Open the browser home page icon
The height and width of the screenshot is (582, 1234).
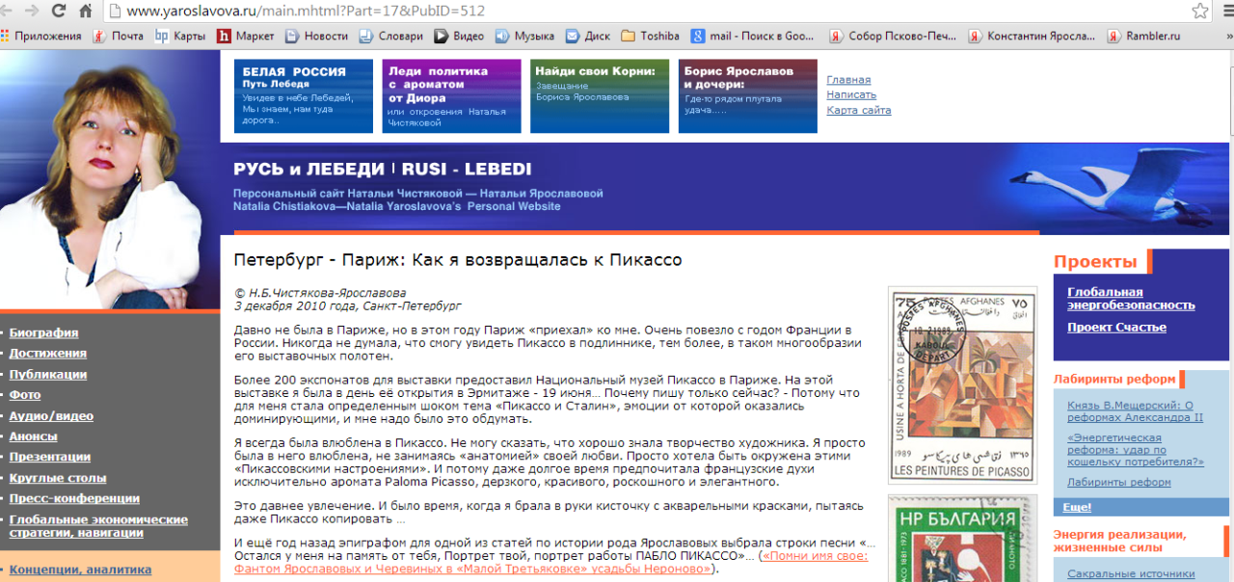[x=86, y=12]
